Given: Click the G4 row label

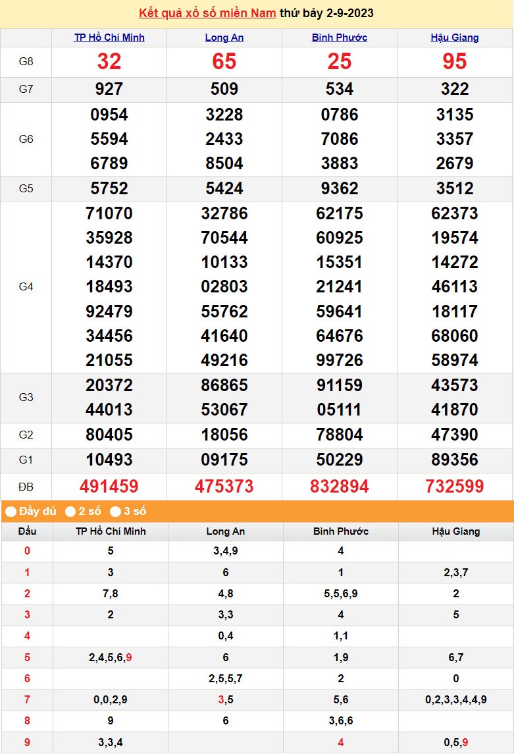Looking at the screenshot, I should (x=26, y=286).
